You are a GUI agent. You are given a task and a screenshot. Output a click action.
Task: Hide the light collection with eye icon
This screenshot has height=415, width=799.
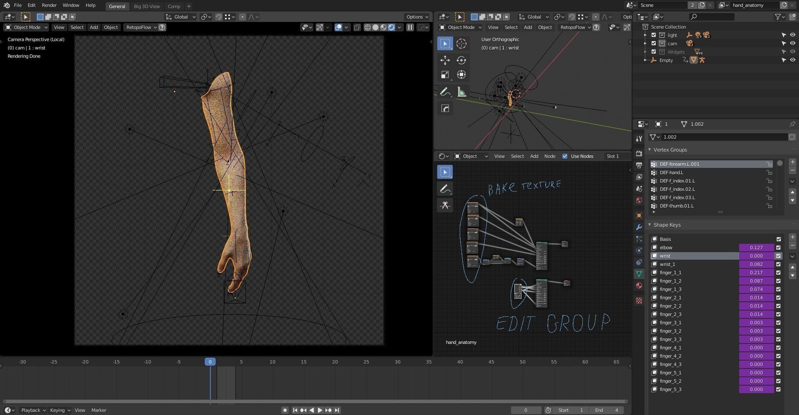coord(792,35)
